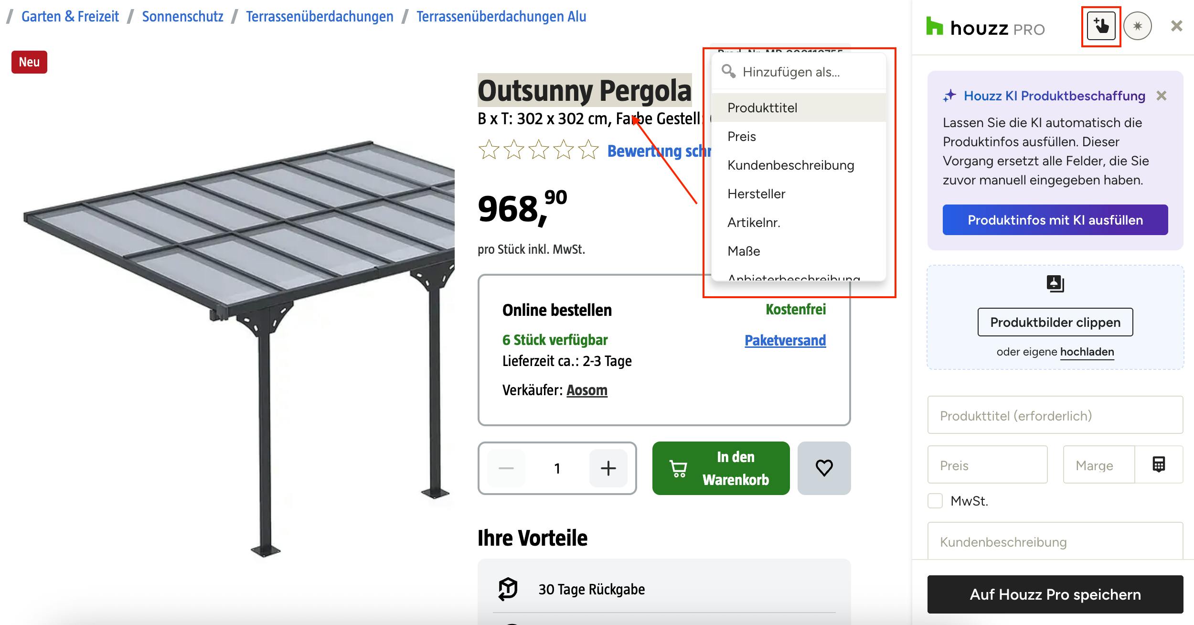This screenshot has width=1194, height=625.
Task: Add product to wishlist with heart icon
Action: [824, 468]
